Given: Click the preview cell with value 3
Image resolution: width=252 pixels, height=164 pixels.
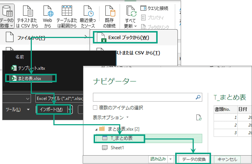Looking at the screenshot, I should point(225,133).
